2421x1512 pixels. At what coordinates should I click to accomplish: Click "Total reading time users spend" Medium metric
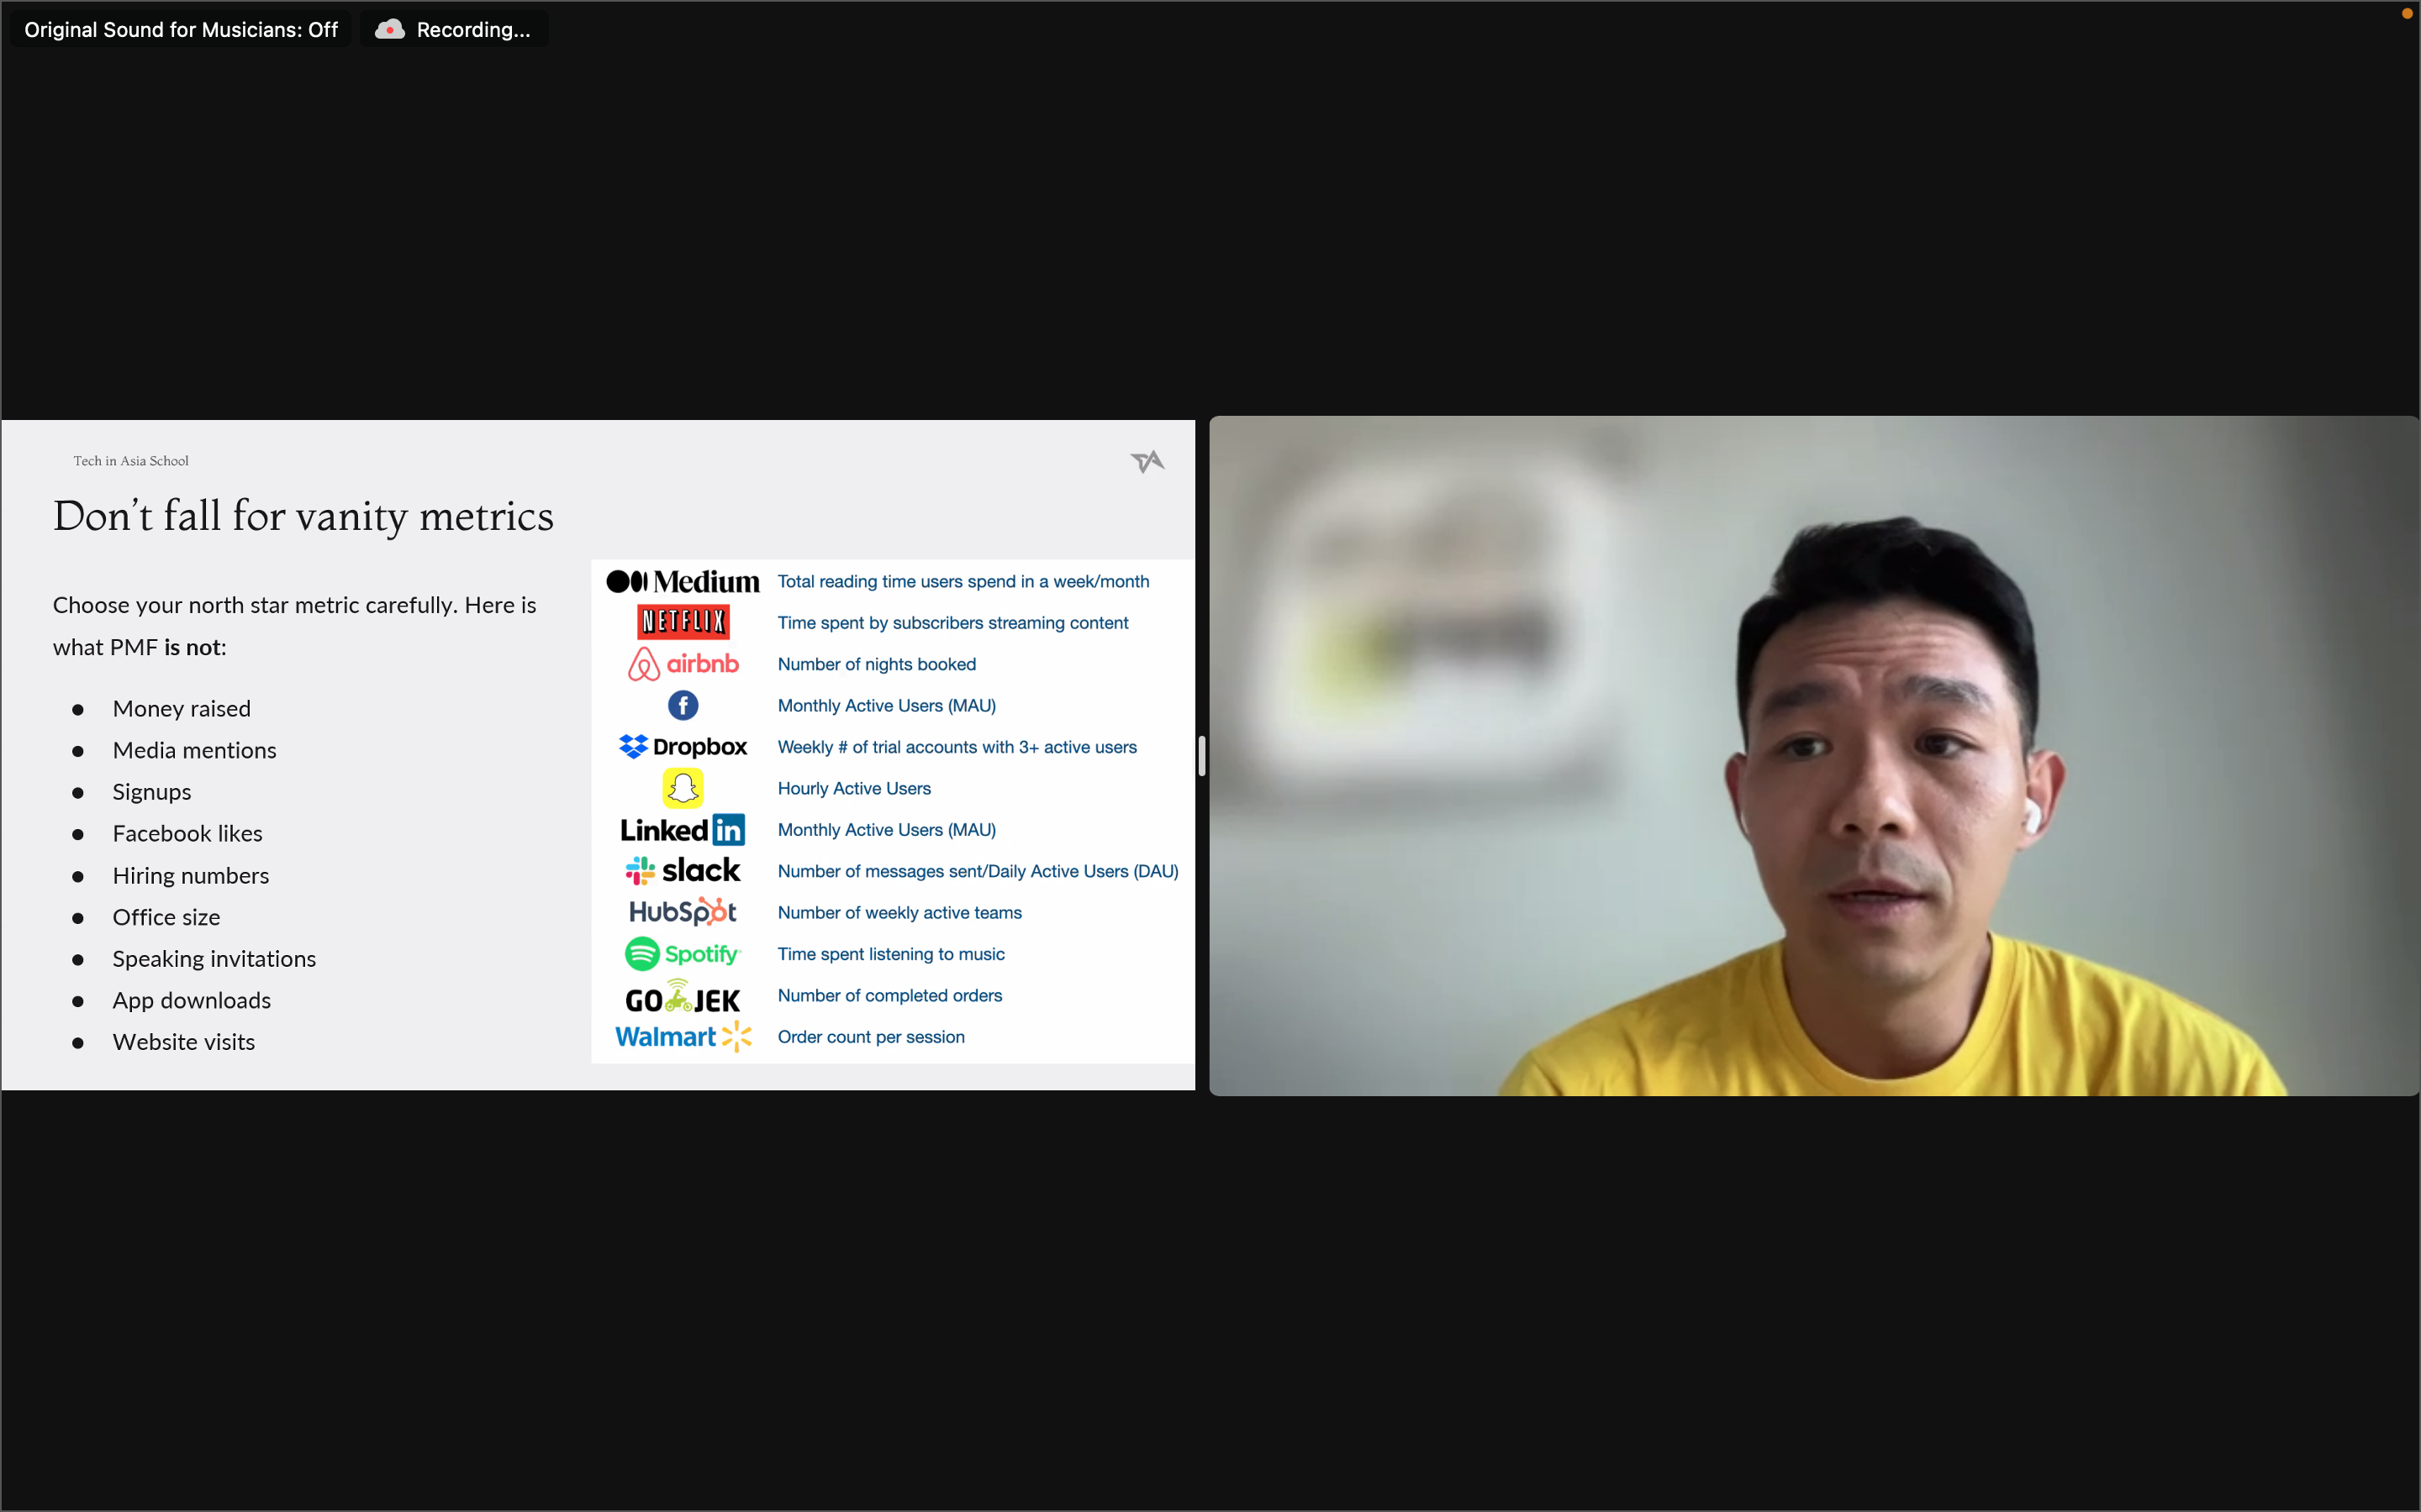(x=963, y=582)
